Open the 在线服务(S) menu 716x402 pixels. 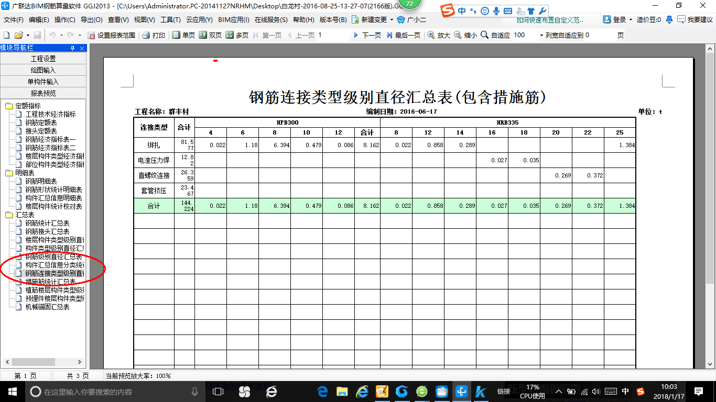point(271,20)
